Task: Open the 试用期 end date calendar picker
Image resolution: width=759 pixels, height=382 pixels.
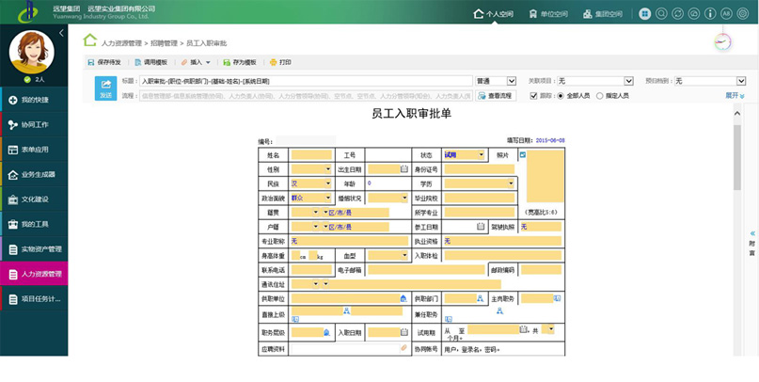Action: (x=523, y=329)
